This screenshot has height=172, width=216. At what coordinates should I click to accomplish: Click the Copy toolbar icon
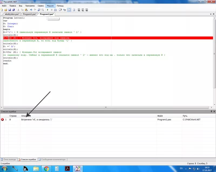pos(22,10)
